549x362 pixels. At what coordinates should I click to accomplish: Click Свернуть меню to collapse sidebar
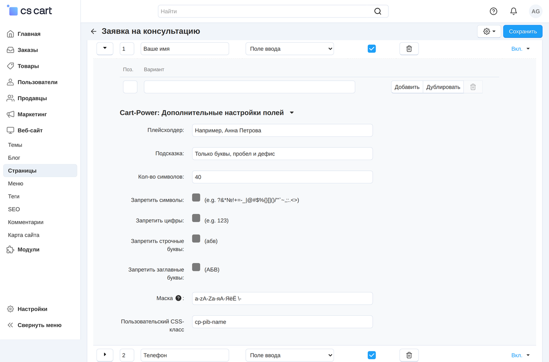coord(39,325)
